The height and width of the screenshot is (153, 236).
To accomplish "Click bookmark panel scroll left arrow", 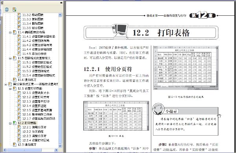I will [x=5, y=150].
